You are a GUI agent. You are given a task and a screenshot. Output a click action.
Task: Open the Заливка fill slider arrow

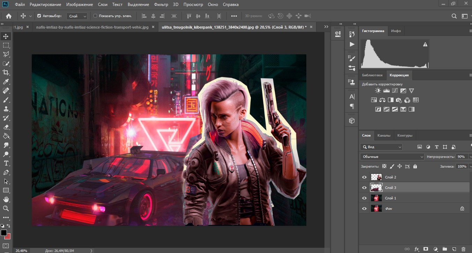click(470, 167)
